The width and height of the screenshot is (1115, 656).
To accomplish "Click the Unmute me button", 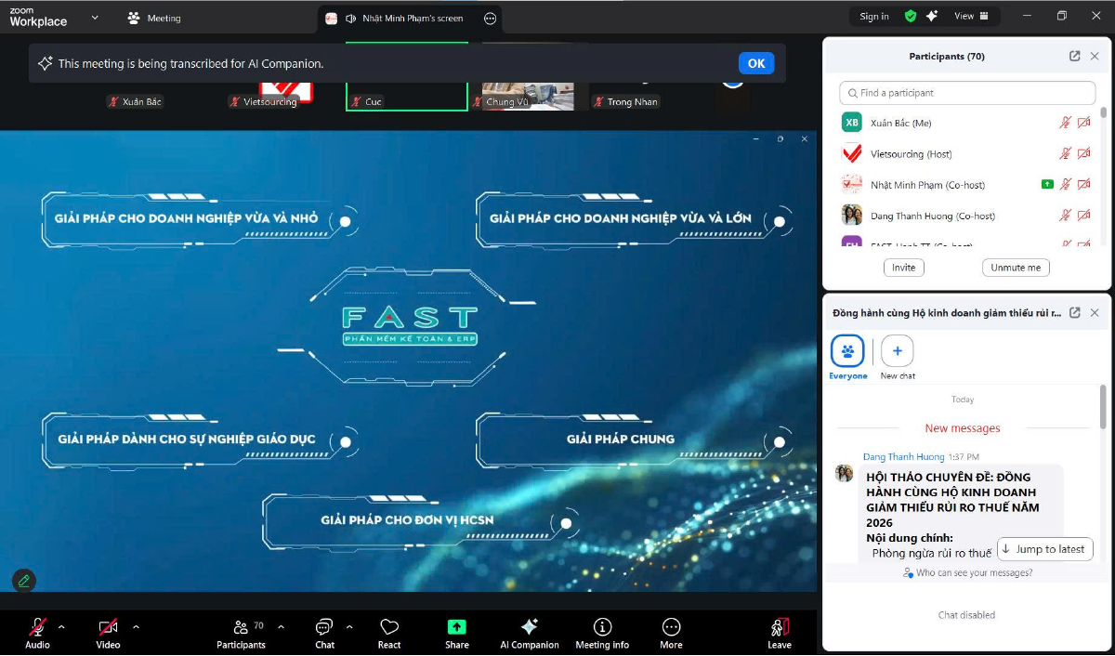I will pyautogui.click(x=1016, y=268).
